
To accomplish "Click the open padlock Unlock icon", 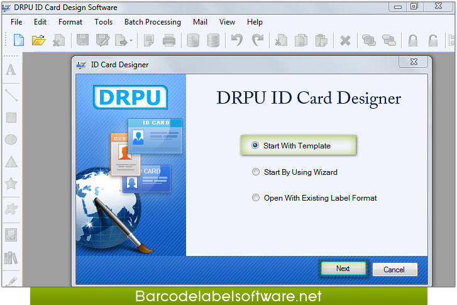I will [x=433, y=40].
